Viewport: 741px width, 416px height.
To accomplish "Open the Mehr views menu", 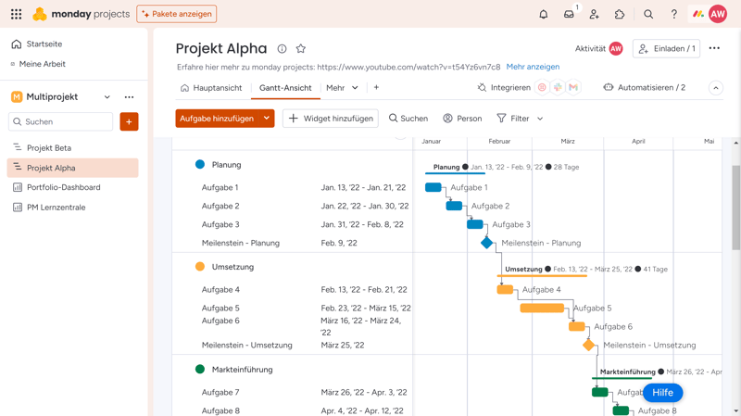I will (342, 88).
